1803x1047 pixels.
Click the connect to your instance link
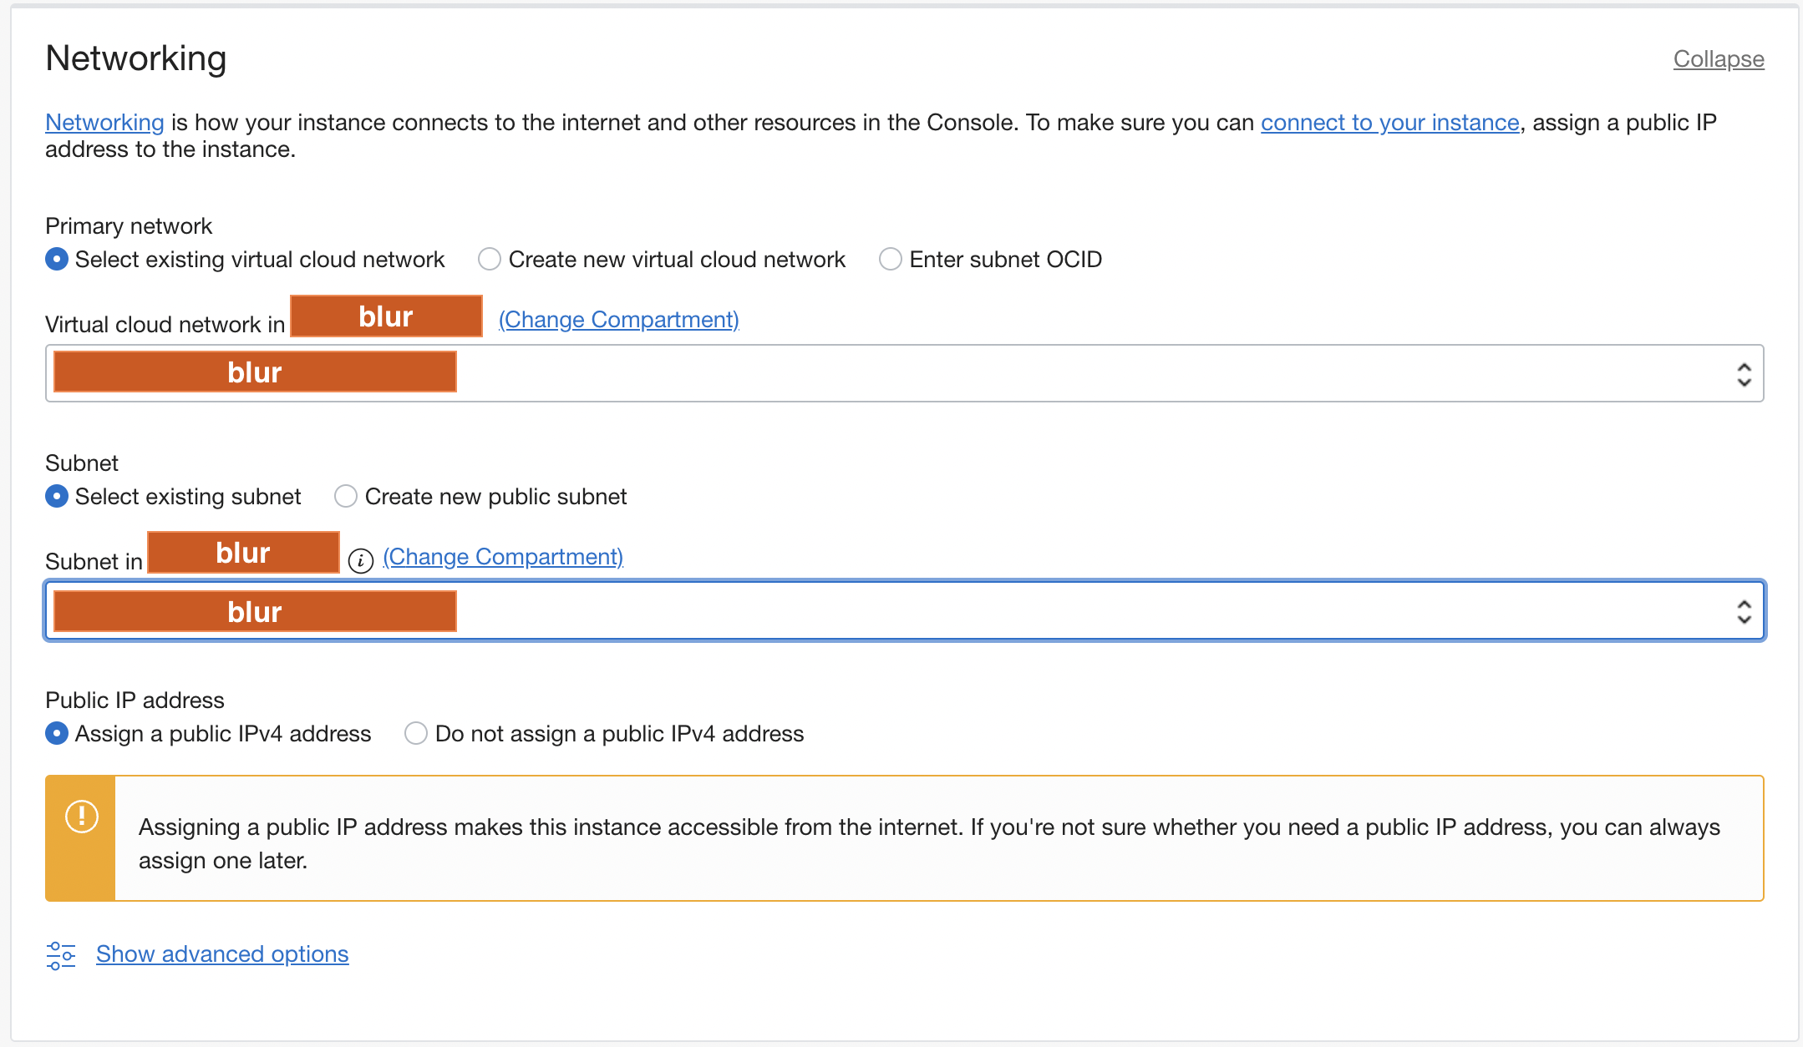click(x=1389, y=122)
